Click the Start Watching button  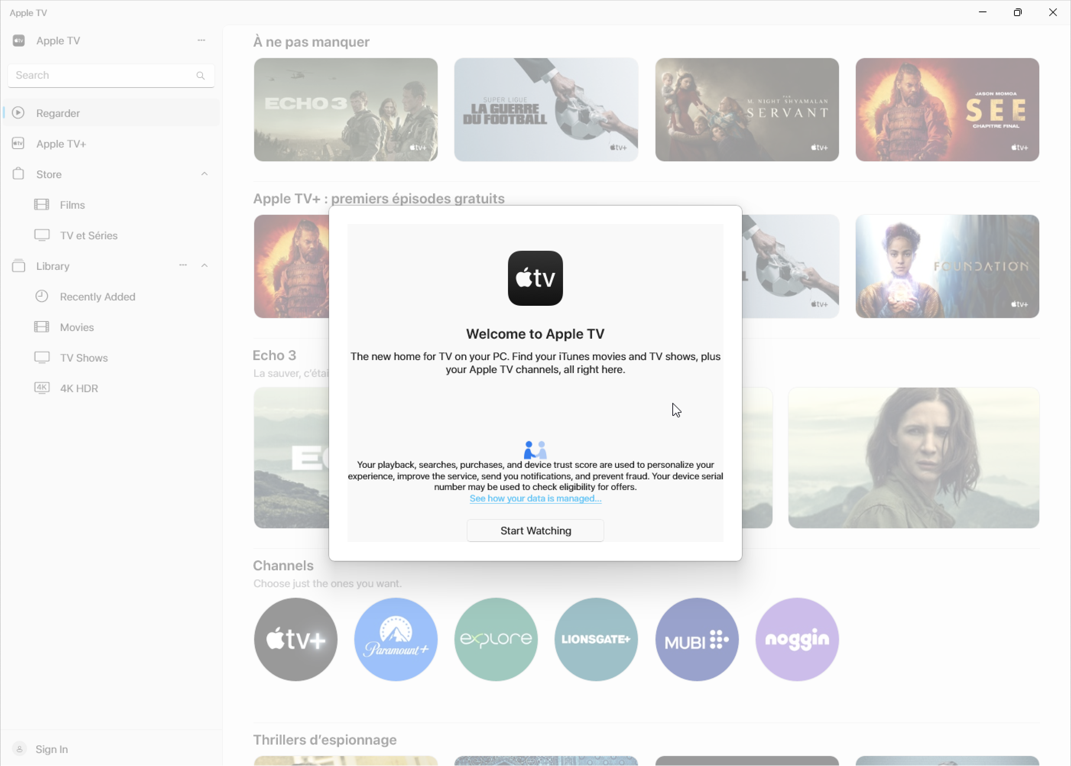tap(535, 531)
